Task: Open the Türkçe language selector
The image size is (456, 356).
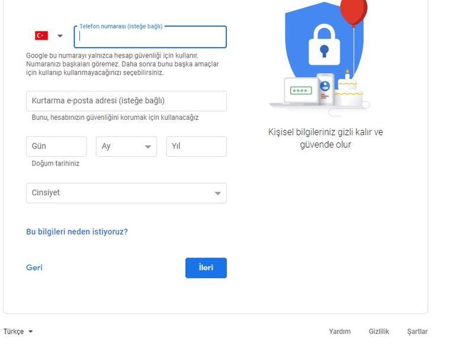Action: point(18,332)
